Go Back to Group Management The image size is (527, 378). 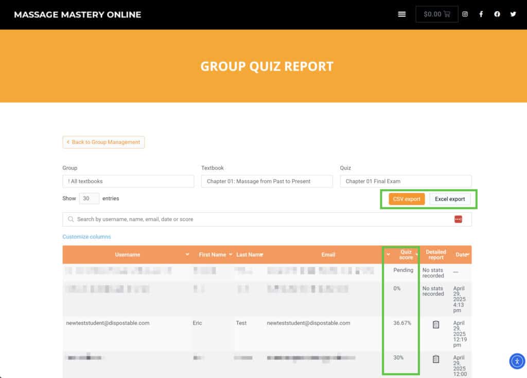click(x=103, y=142)
